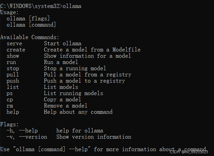This screenshot has width=214, height=156.
Task: Click the 'create' command in list
Action: point(16,50)
